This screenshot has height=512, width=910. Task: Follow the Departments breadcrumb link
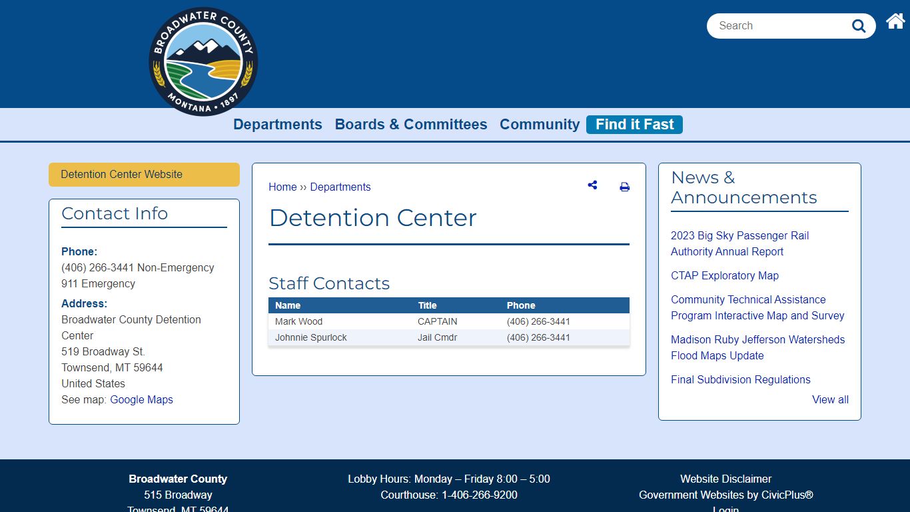[x=340, y=187]
